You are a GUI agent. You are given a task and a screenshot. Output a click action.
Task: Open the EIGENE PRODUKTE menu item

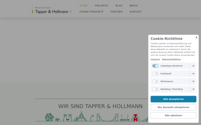pyautogui.click(x=91, y=12)
